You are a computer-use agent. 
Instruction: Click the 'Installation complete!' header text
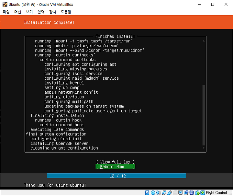tap(49, 22)
